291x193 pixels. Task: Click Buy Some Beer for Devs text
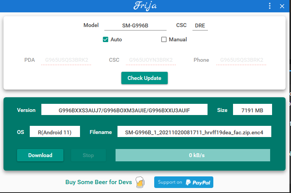pos(99,182)
